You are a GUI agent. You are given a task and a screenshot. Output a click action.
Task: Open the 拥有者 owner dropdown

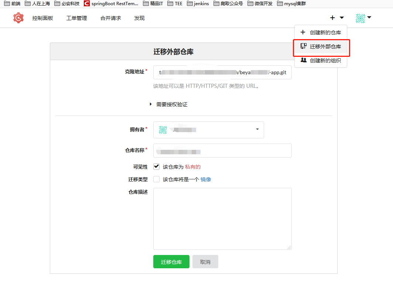pos(257,130)
